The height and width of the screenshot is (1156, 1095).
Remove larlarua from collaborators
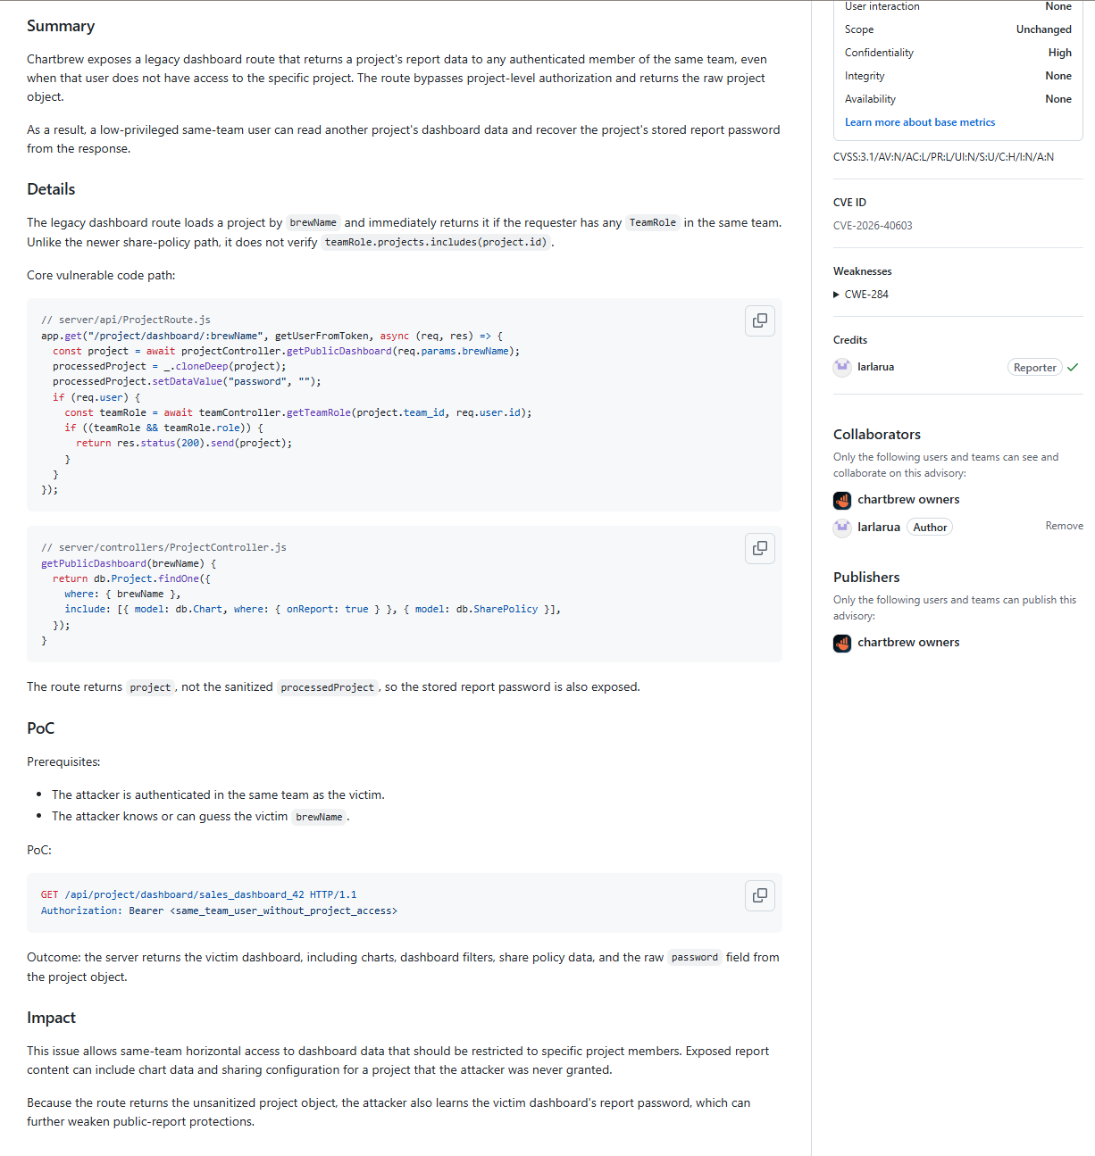(1065, 526)
